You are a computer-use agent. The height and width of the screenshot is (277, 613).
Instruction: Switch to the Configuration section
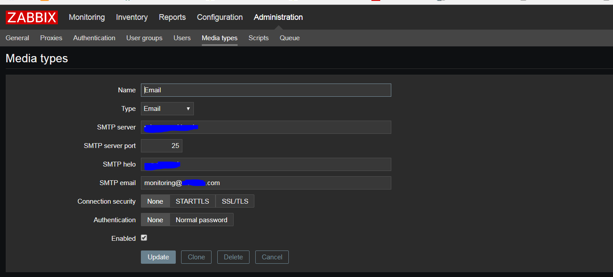219,17
